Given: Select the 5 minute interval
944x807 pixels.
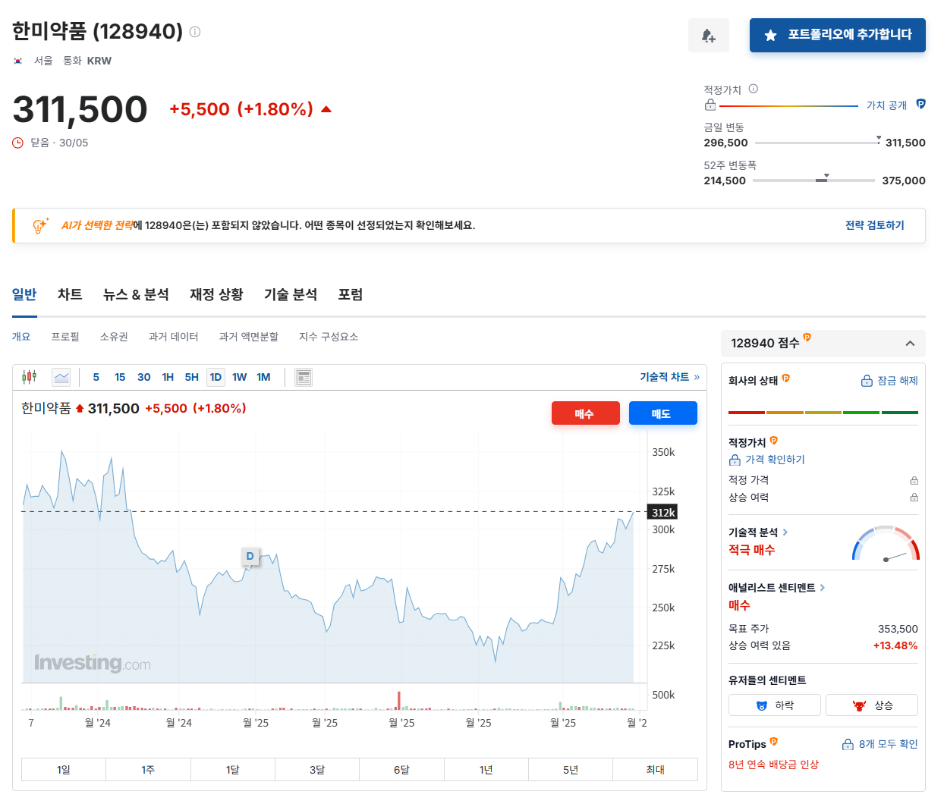Looking at the screenshot, I should click(x=96, y=377).
